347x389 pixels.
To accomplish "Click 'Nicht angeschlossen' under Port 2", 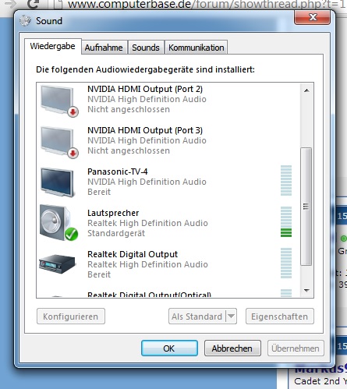I will (129, 109).
